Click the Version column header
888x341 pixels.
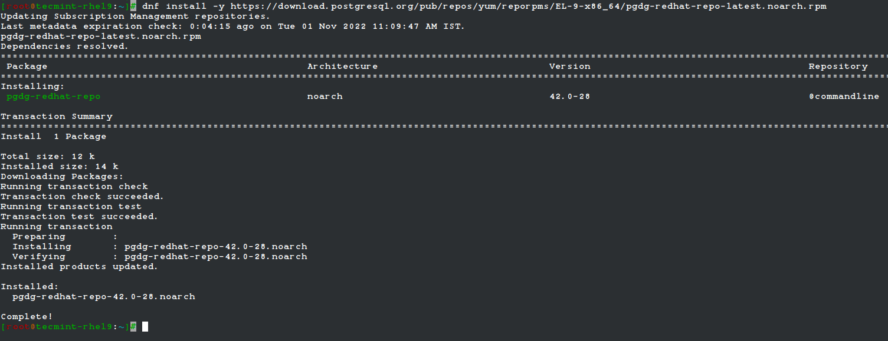(569, 67)
